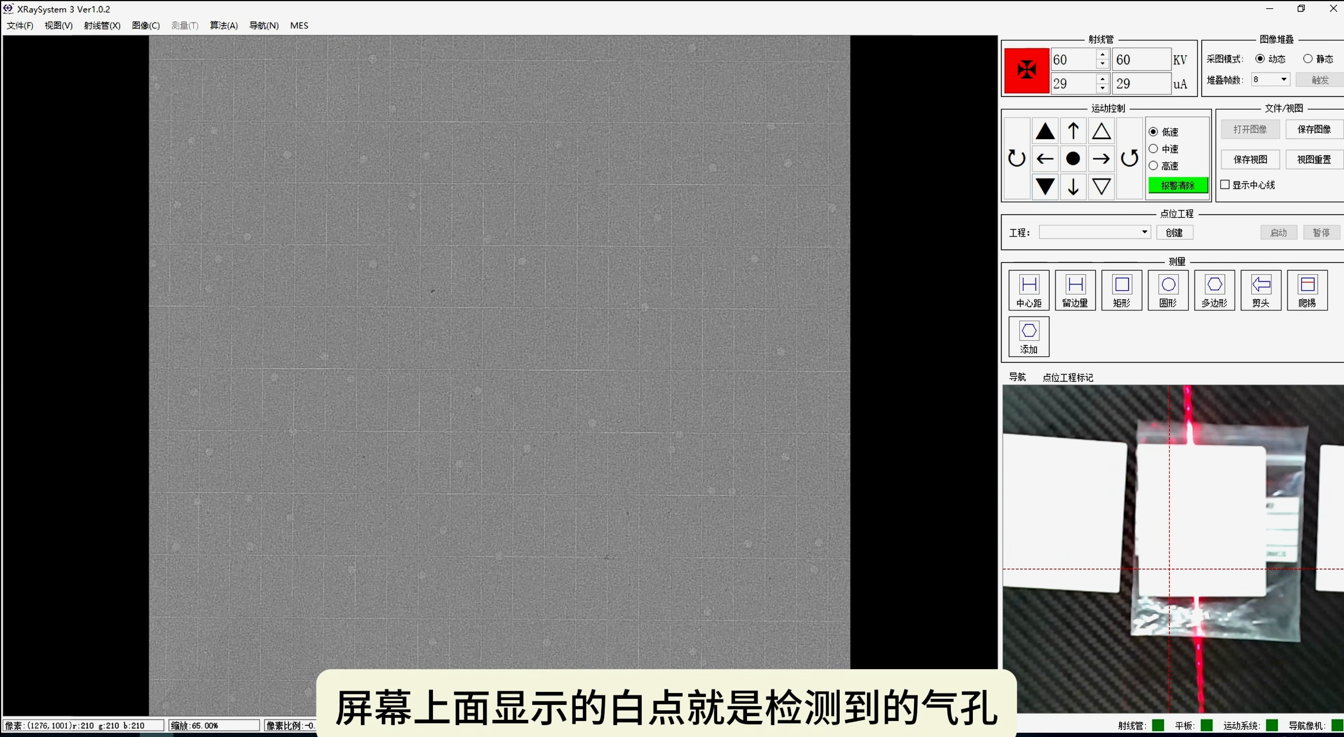Click the rotate clockwise motion icon
Image resolution: width=1344 pixels, height=737 pixels.
tap(1016, 159)
